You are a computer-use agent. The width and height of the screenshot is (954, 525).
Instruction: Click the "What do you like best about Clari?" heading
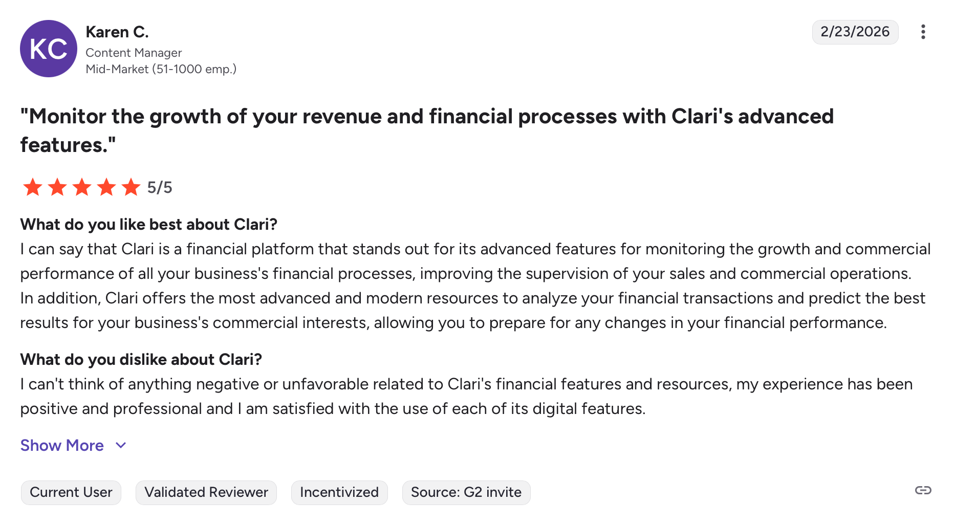pyautogui.click(x=149, y=224)
